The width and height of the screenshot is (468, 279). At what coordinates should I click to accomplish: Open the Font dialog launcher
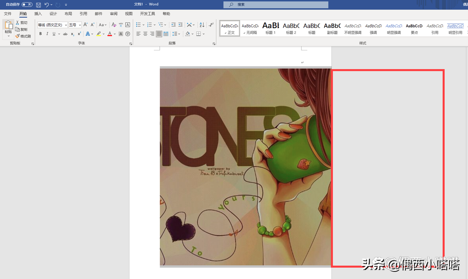pos(130,44)
